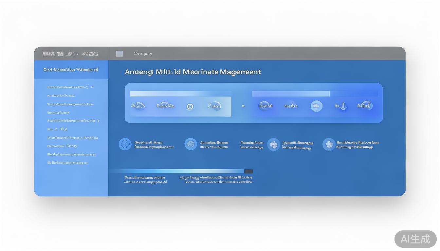
Task: Click the "Exandlo" bubble icon in the left card
Action: click(165, 106)
